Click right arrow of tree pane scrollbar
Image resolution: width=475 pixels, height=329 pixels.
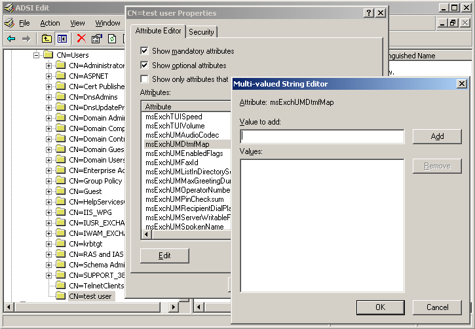tap(173, 307)
